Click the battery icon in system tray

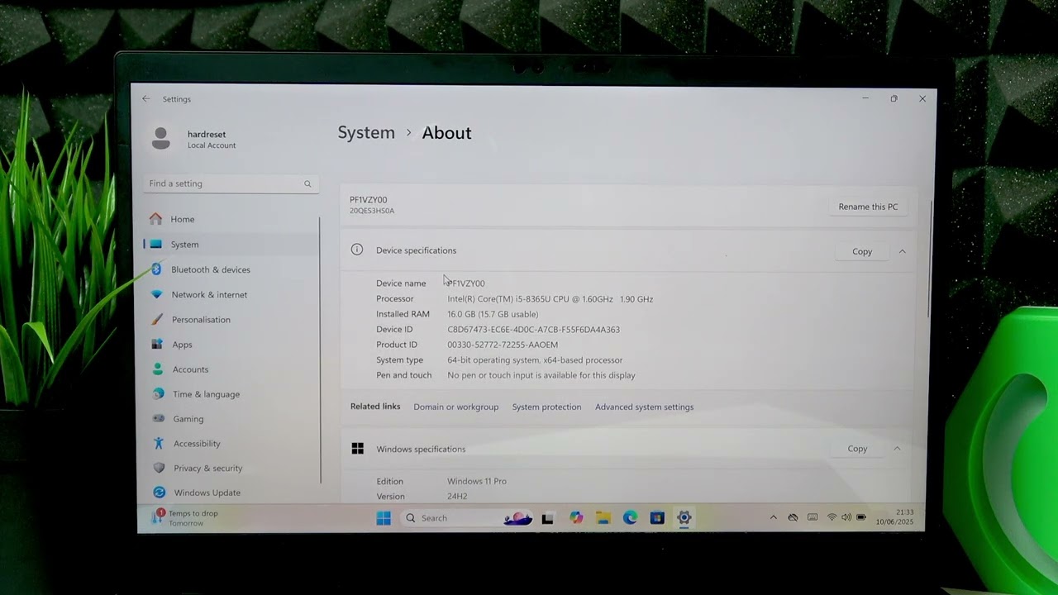(861, 517)
